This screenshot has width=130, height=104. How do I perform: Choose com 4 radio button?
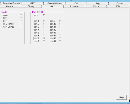pyautogui.click(x=44, y=30)
